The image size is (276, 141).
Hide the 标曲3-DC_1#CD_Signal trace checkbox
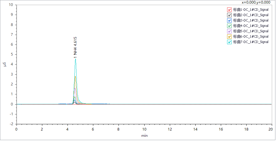pos(229,20)
